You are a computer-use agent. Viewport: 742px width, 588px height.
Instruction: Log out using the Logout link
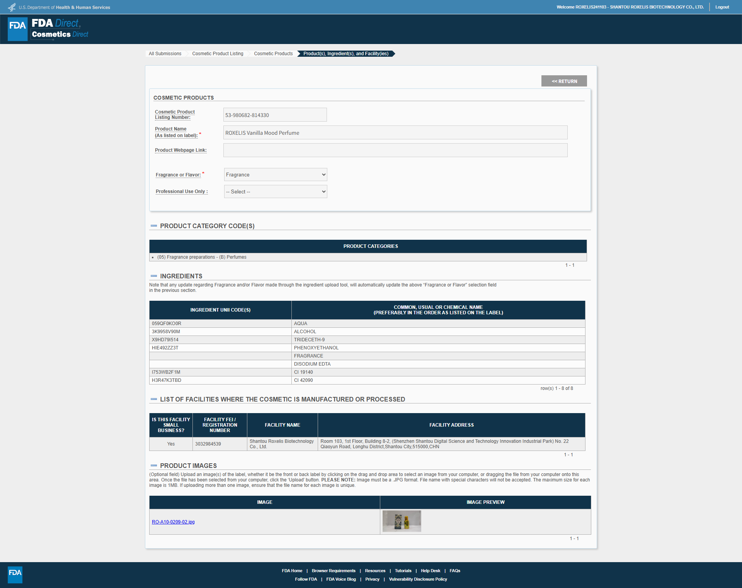[x=722, y=7]
